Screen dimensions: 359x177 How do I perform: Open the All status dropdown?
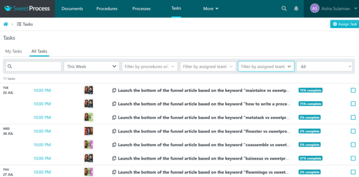[x=324, y=66]
